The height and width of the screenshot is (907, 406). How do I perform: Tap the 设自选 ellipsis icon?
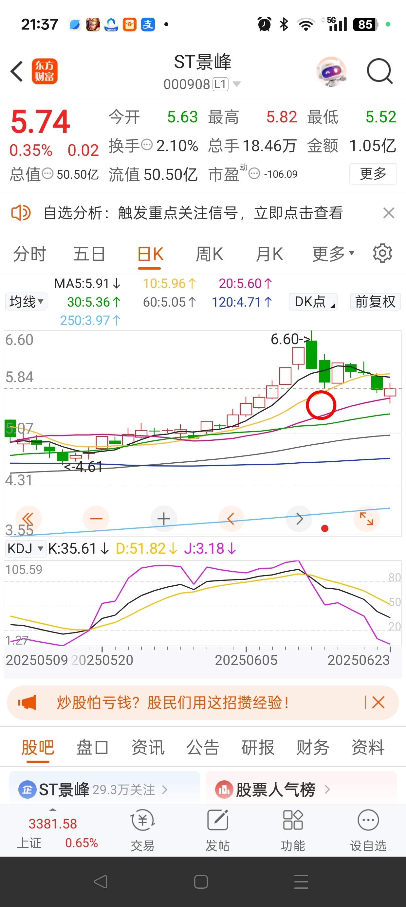(368, 821)
